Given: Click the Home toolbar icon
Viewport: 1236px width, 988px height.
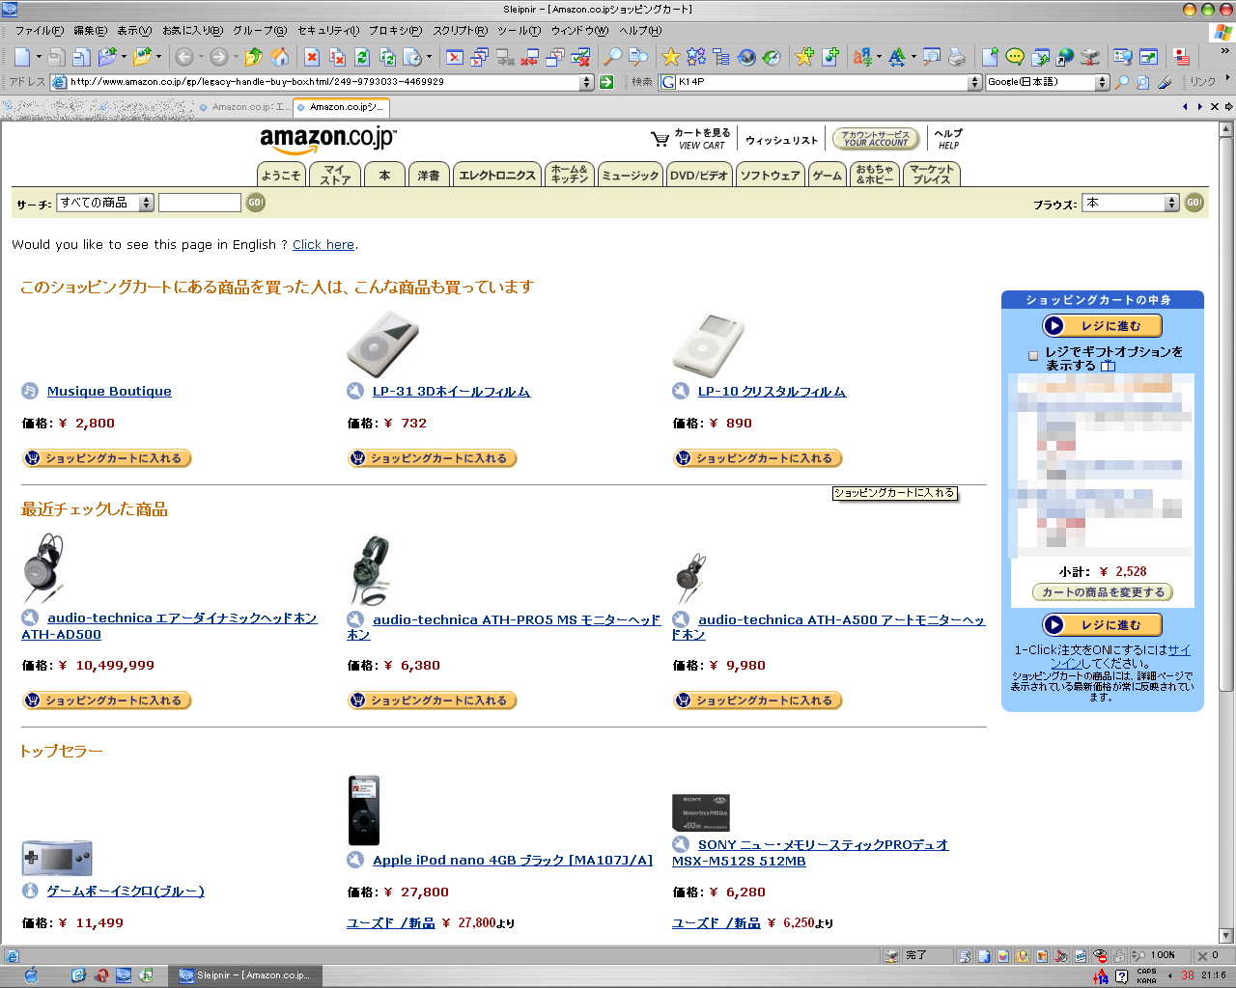Looking at the screenshot, I should (279, 57).
